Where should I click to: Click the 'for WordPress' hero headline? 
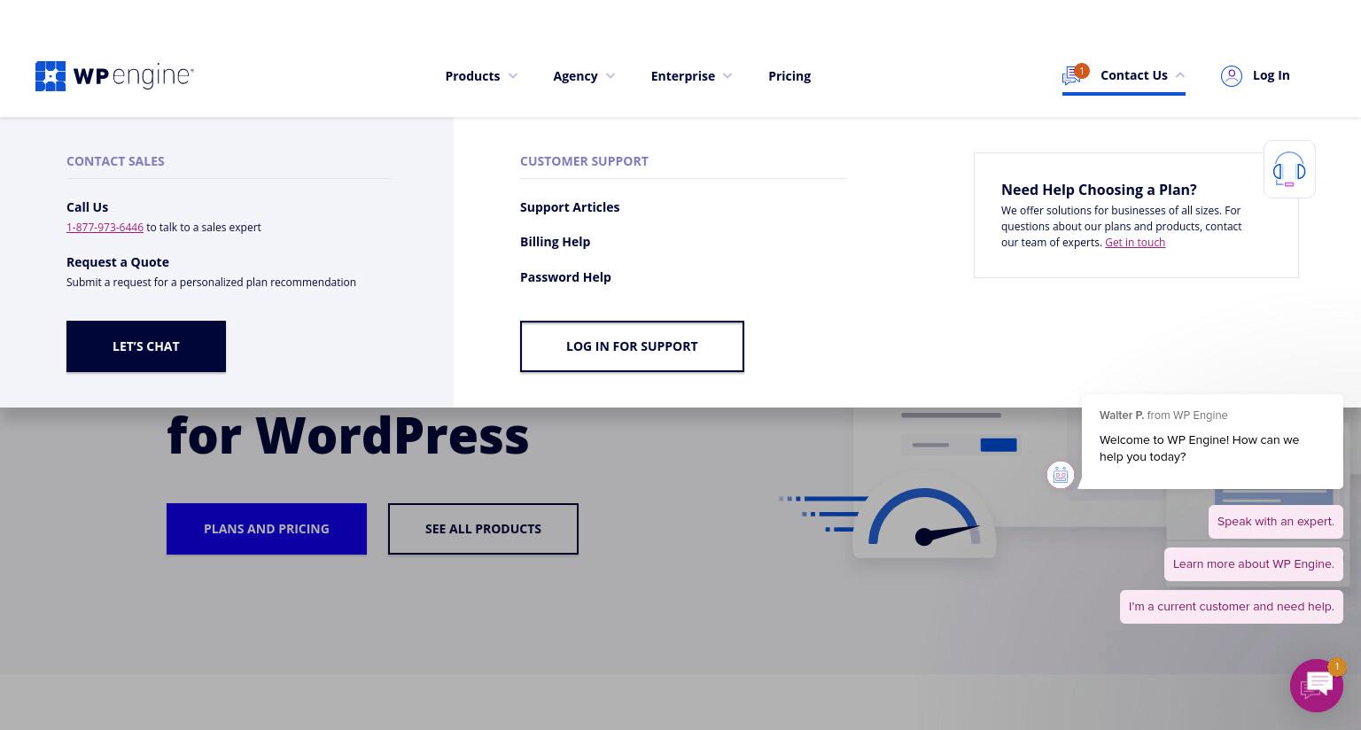(347, 435)
